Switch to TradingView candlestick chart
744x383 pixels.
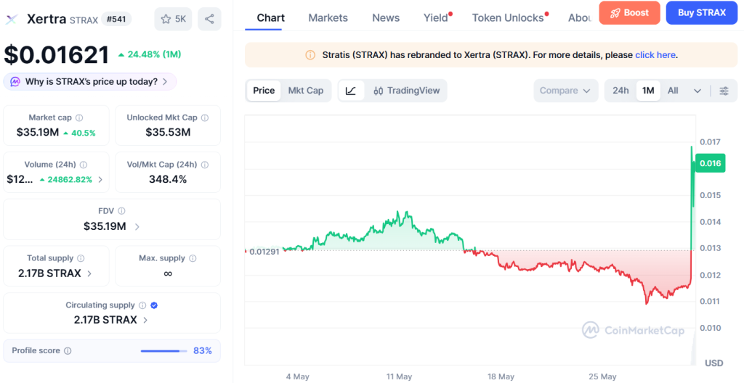[407, 91]
